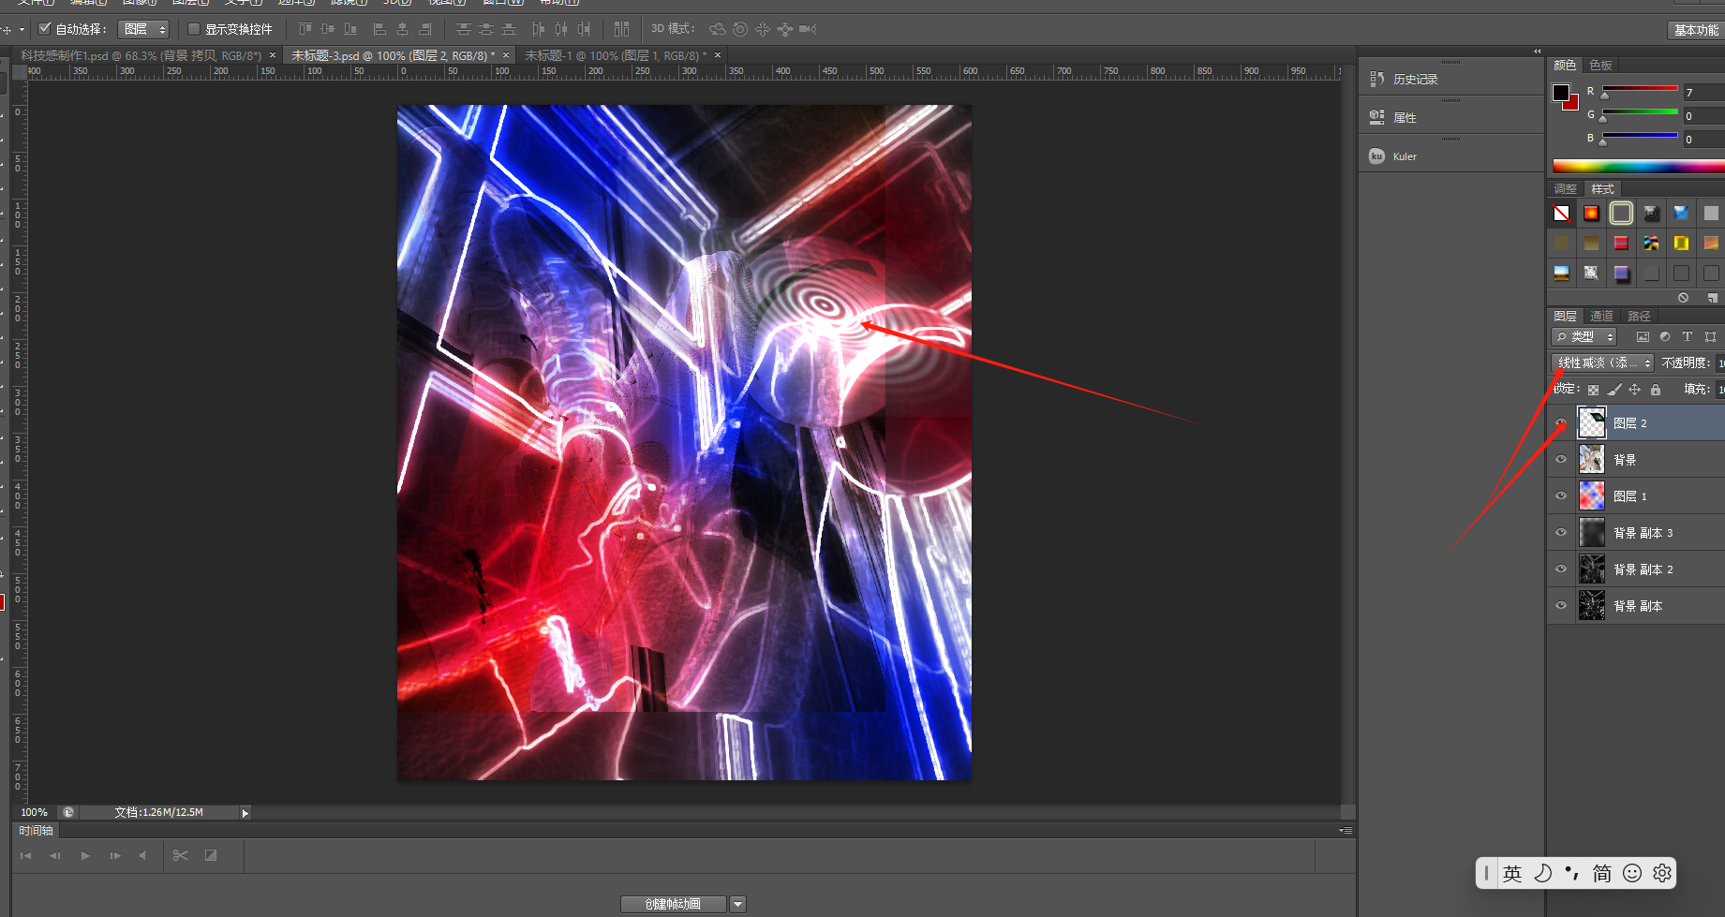This screenshot has height=917, width=1725.
Task: Select the 3D slide mode icon
Action: [784, 29]
